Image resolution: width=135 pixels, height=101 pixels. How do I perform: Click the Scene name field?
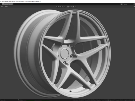point(128,4)
